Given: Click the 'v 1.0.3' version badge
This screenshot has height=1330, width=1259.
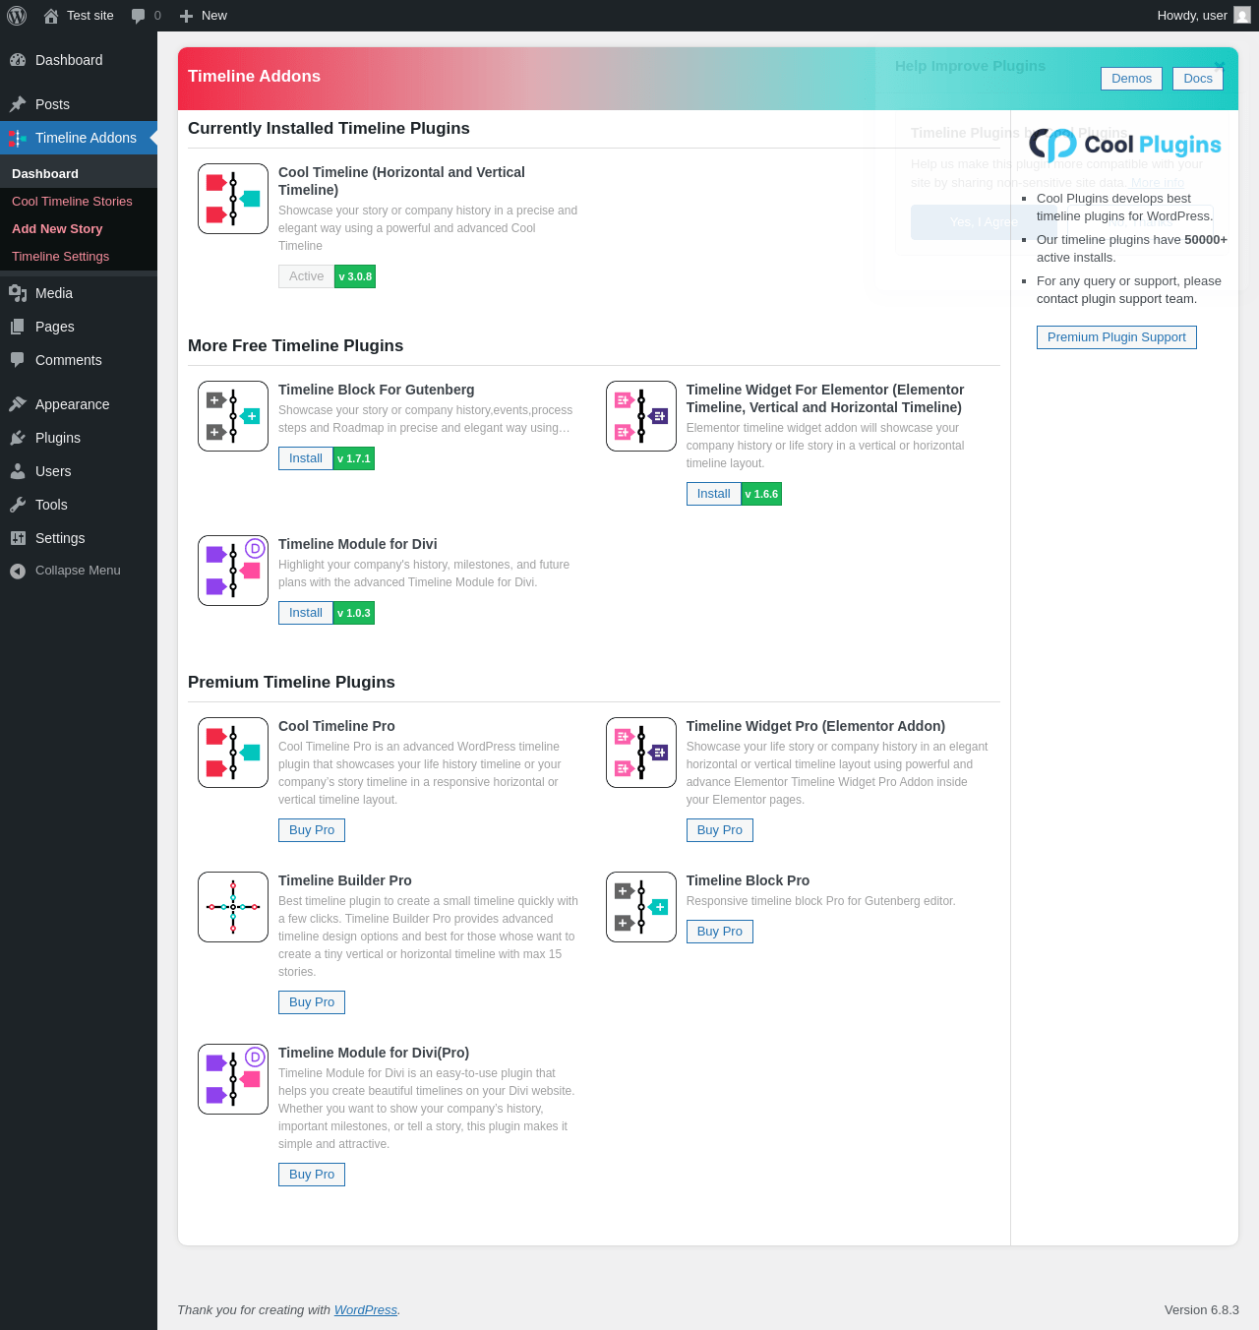Looking at the screenshot, I should click(x=354, y=613).
